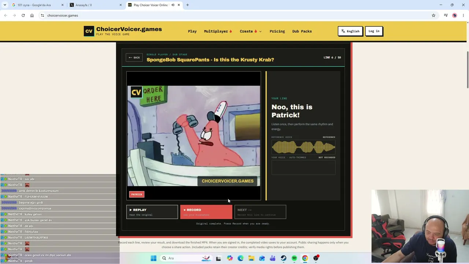This screenshot has height=264, width=469.
Task: Click the Log in button
Action: [374, 31]
